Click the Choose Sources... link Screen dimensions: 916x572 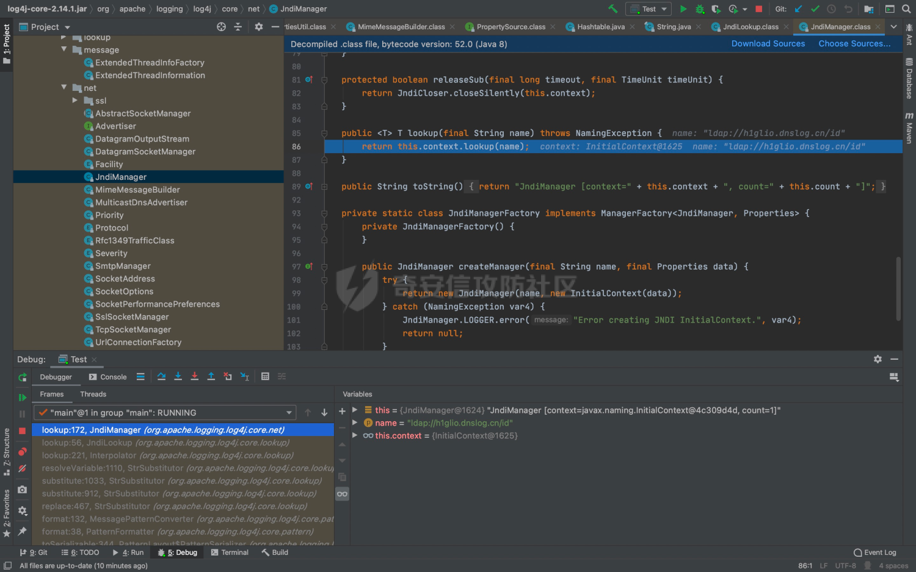[x=854, y=44]
